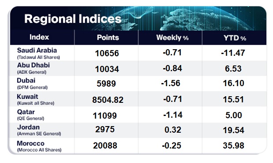This screenshot has height=163, width=273.
Task: Select the Index column header
Action: point(39,37)
